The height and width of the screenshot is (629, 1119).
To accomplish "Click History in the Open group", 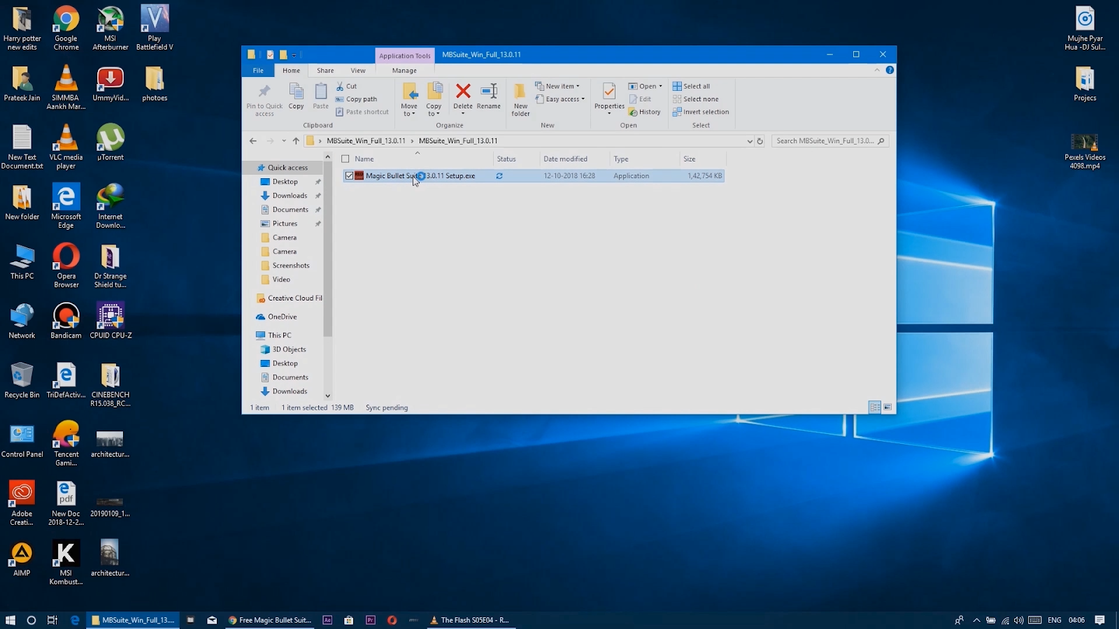I will point(644,112).
